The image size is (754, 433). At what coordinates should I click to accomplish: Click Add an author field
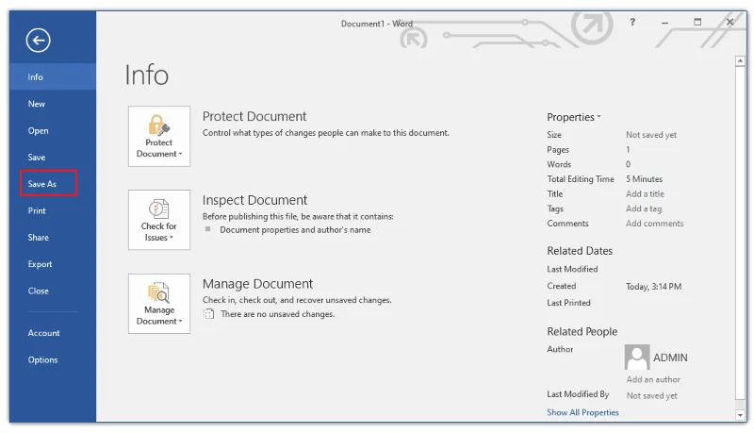[x=653, y=379]
